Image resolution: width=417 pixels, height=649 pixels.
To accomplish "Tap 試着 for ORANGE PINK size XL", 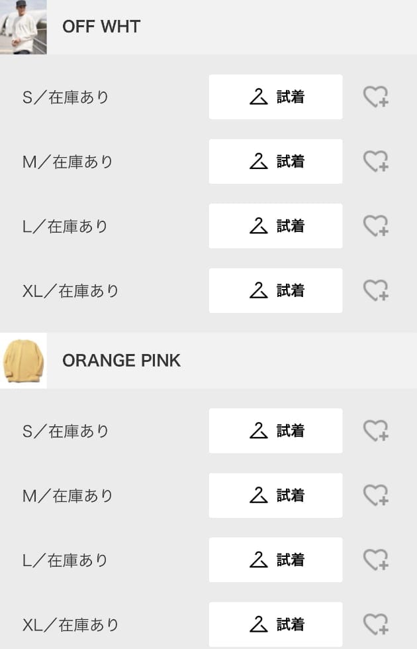I will point(275,624).
